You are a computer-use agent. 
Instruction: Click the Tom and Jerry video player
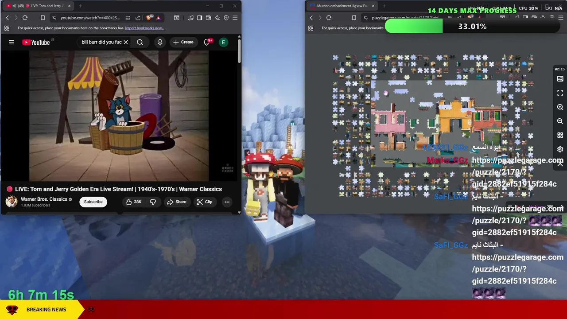pos(119,116)
